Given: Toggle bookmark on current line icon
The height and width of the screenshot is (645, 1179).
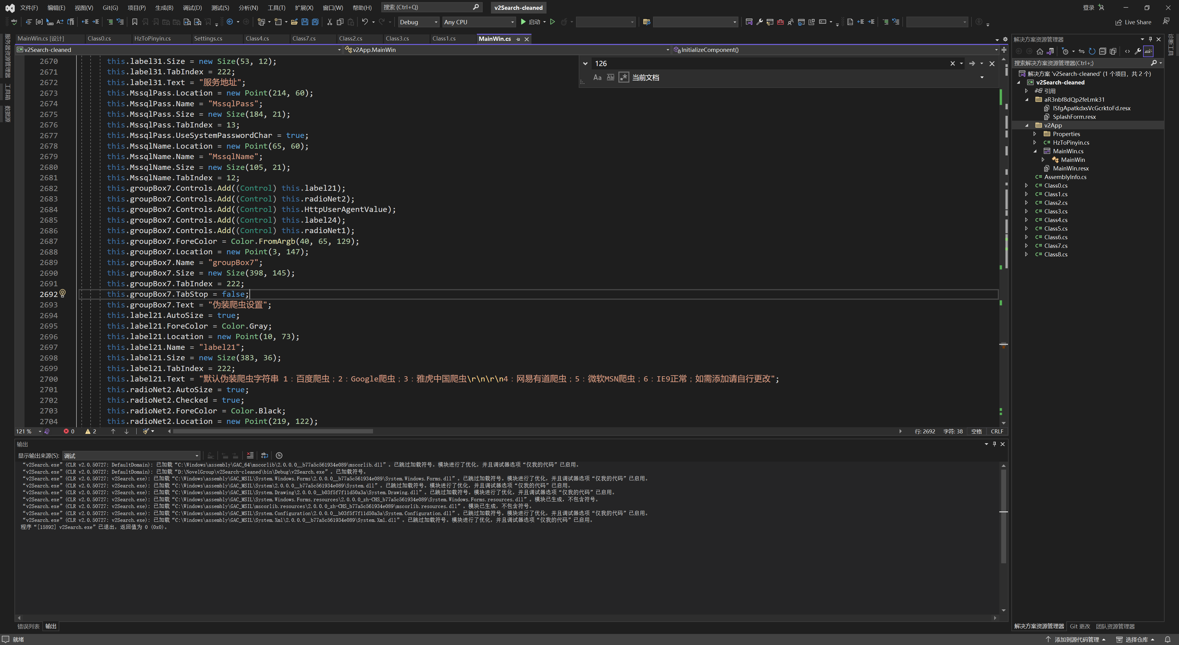Looking at the screenshot, I should pyautogui.click(x=134, y=22).
